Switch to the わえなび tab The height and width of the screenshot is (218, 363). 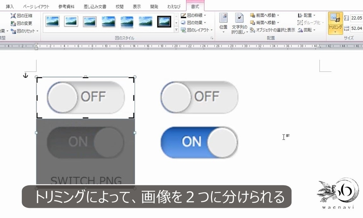click(174, 6)
